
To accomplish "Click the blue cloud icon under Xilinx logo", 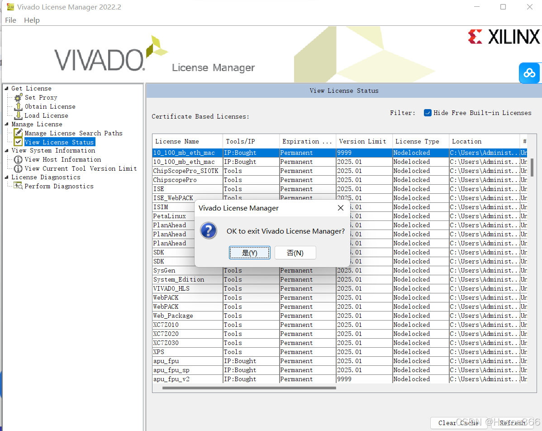I will (529, 73).
